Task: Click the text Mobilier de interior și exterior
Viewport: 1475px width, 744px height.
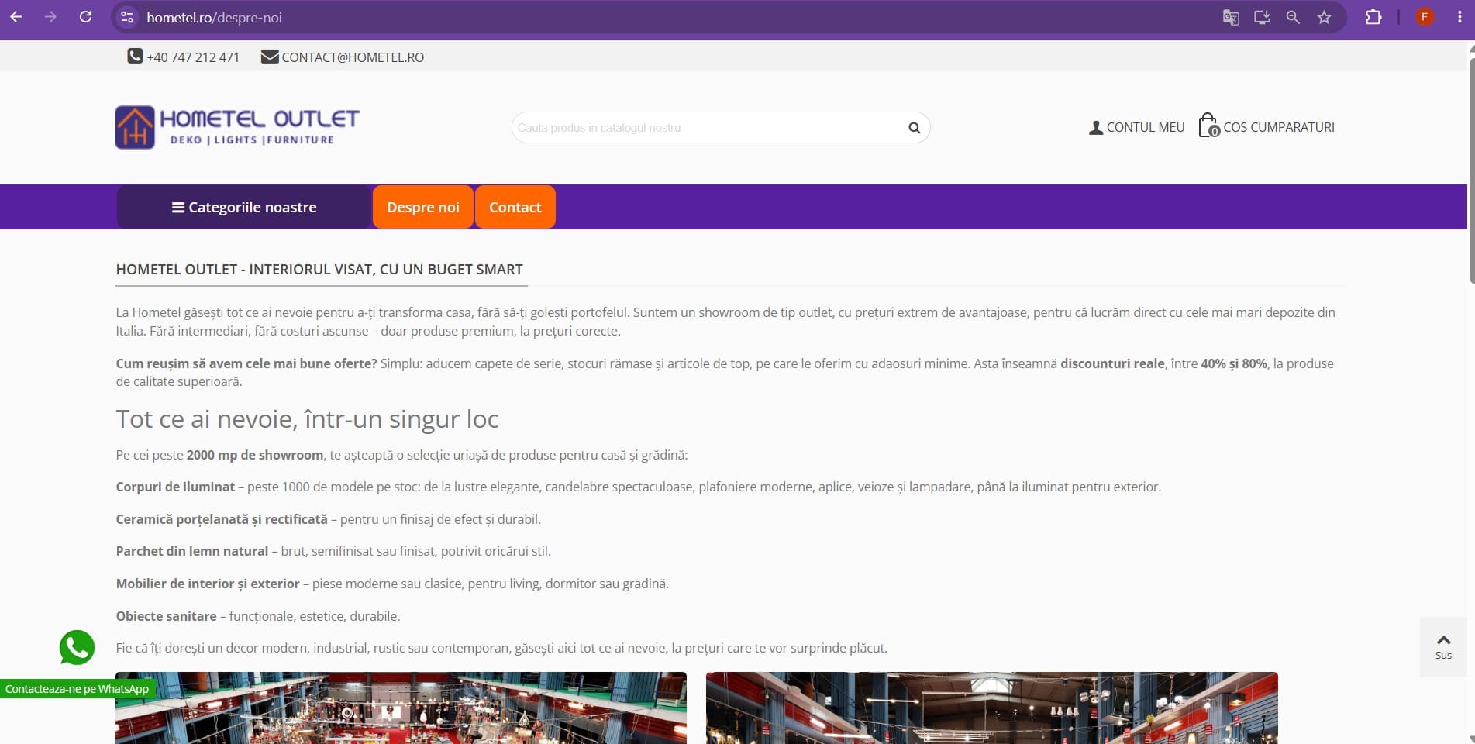Action: pos(208,584)
